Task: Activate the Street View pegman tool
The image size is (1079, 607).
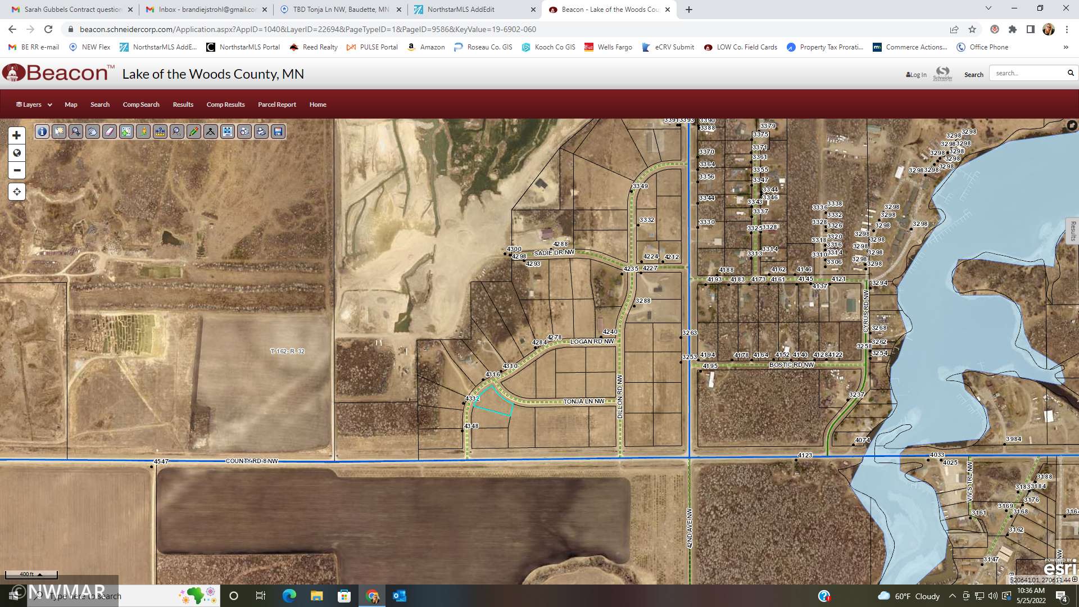Action: (x=143, y=132)
